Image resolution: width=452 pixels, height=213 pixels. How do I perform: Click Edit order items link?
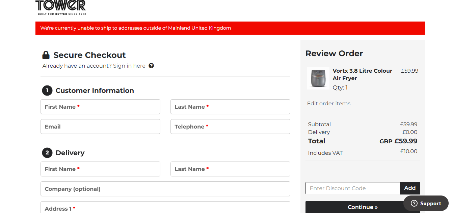click(x=328, y=103)
